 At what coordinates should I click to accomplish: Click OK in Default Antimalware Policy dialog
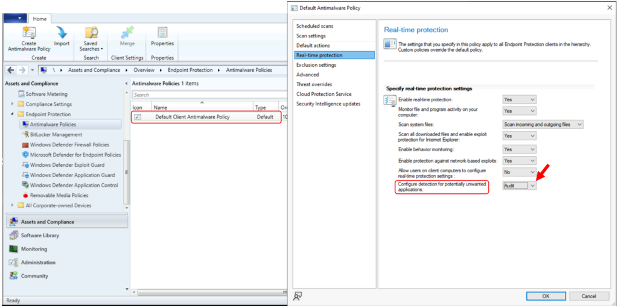pos(546,296)
